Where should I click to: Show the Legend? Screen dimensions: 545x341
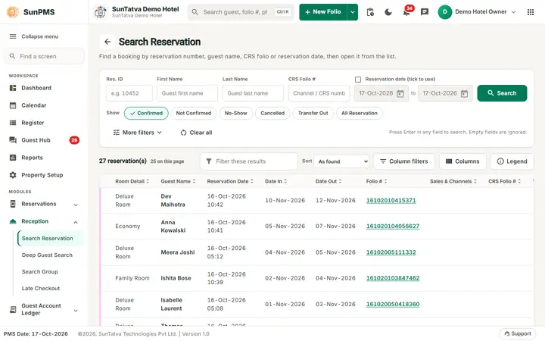pos(512,161)
